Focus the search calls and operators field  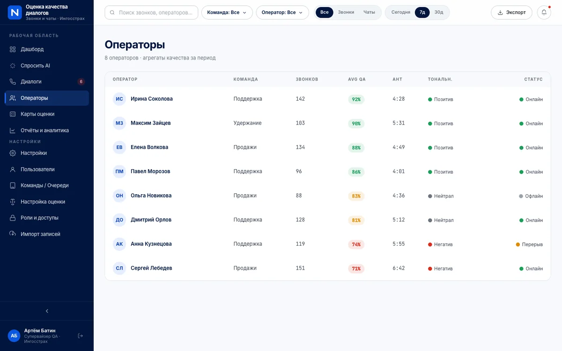coord(151,13)
